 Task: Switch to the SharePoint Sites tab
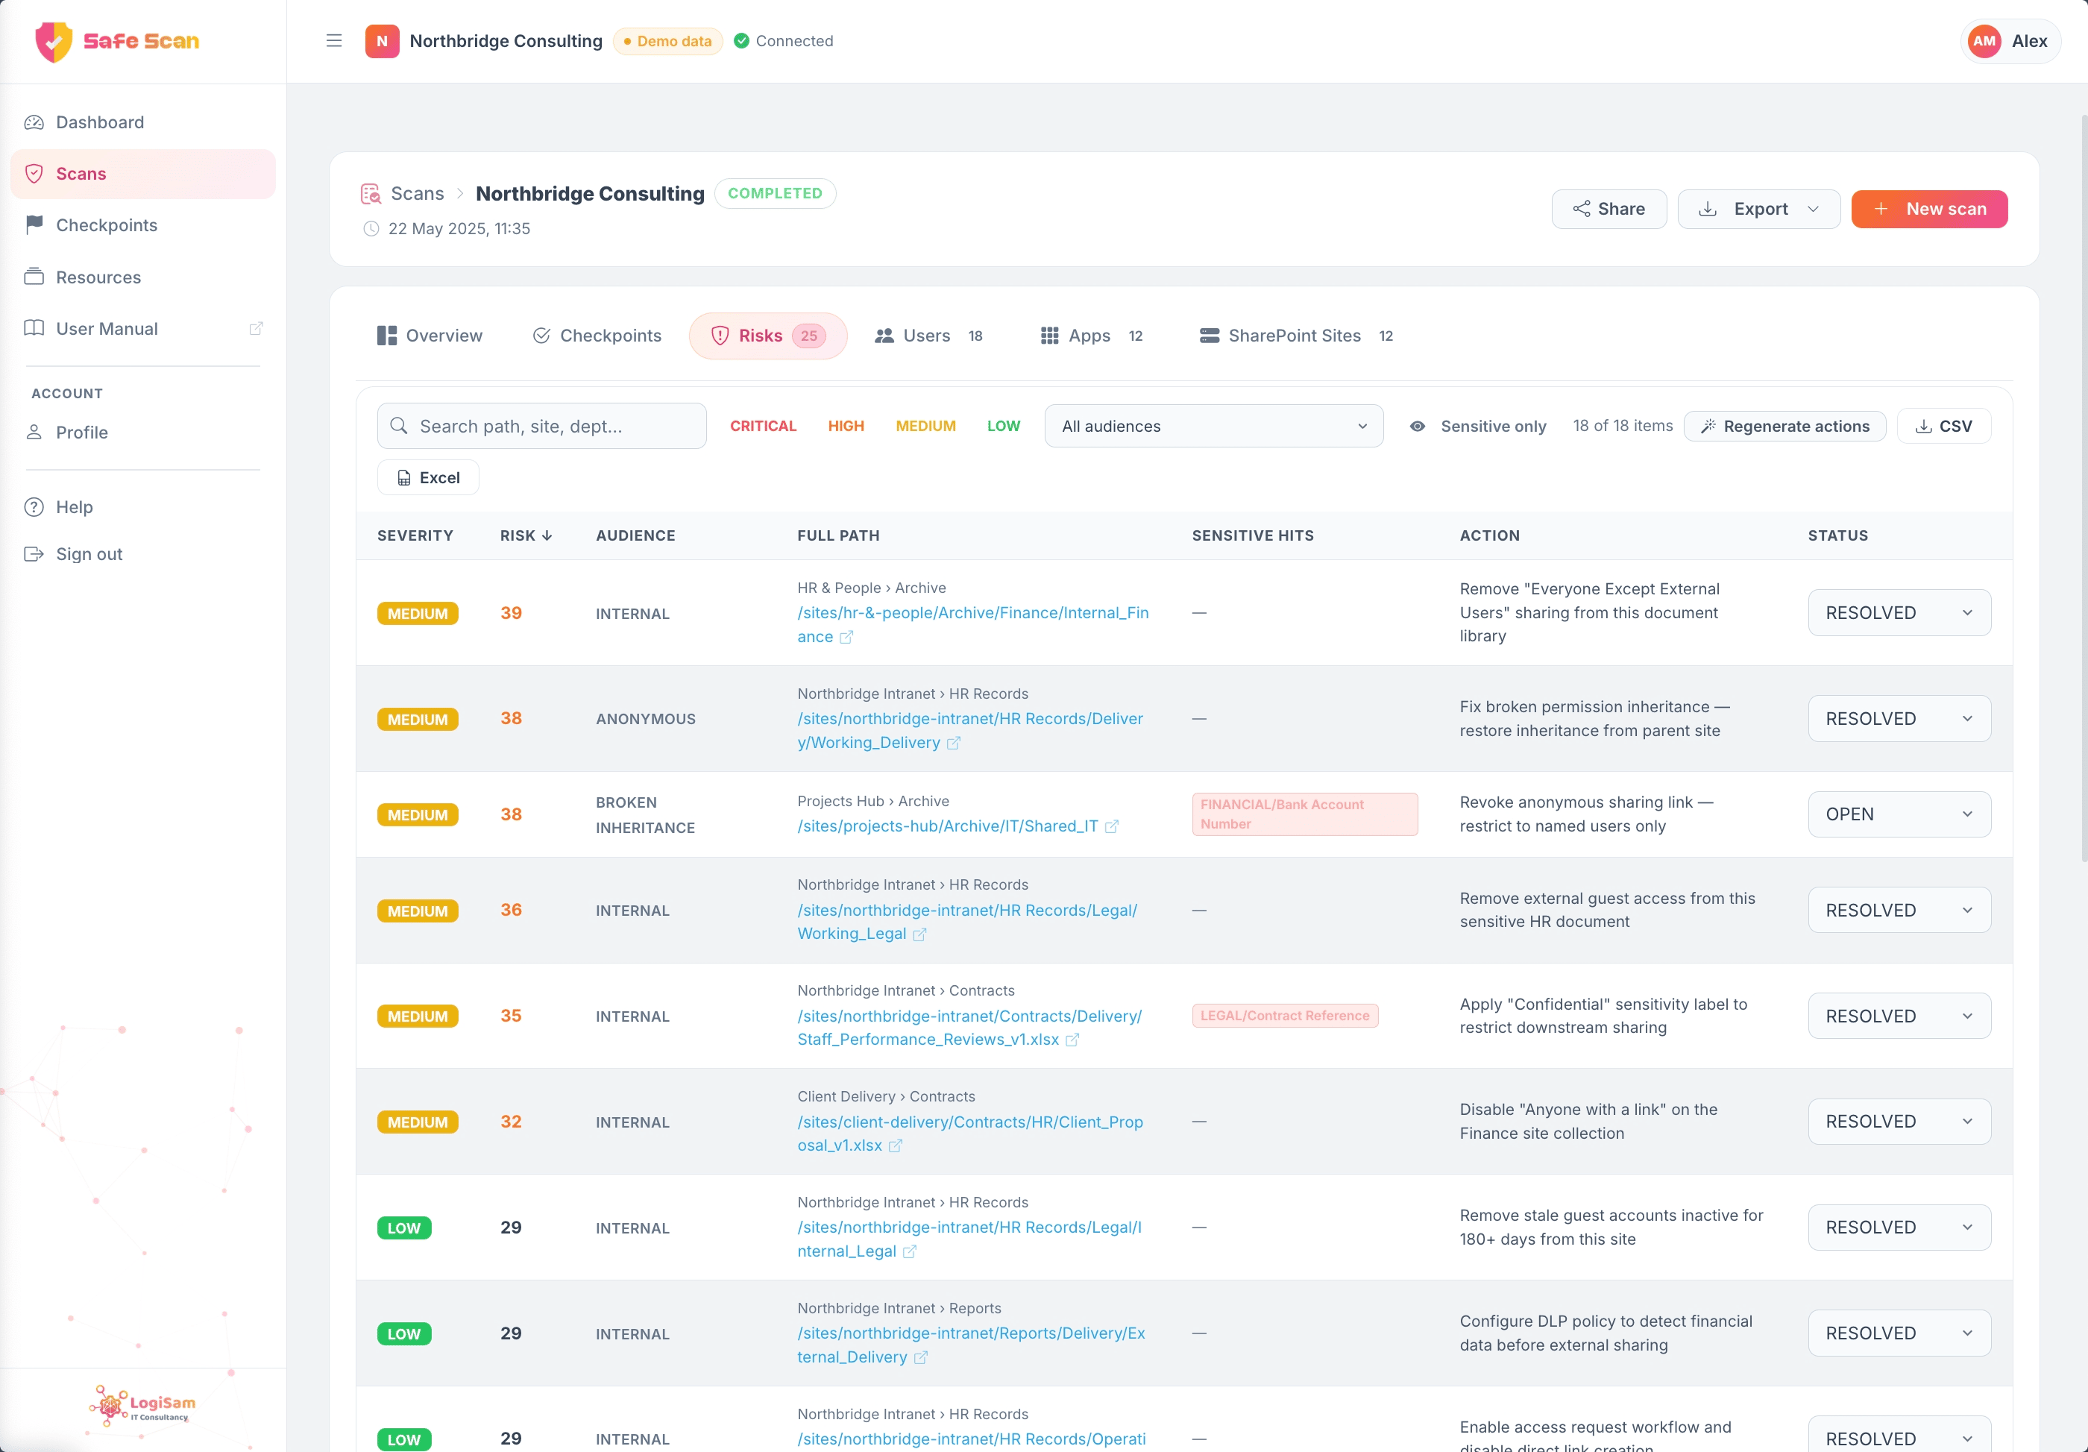tap(1296, 336)
